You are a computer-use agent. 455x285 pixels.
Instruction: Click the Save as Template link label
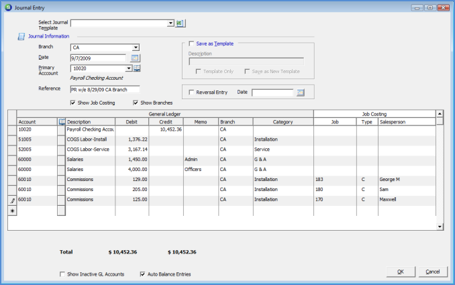tap(215, 44)
